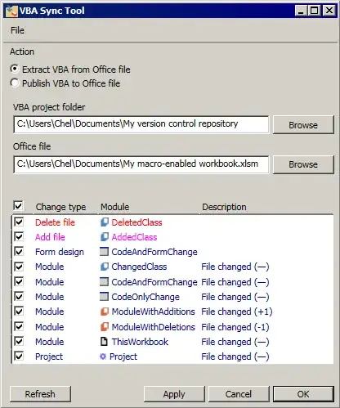Browse for the VBA project folder
340x408 pixels.
pyautogui.click(x=303, y=125)
